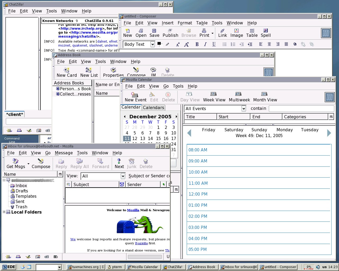Image resolution: width=339 pixels, height=271 pixels.
Task: Toggle Italic formatting in Composer
Action: click(205, 44)
